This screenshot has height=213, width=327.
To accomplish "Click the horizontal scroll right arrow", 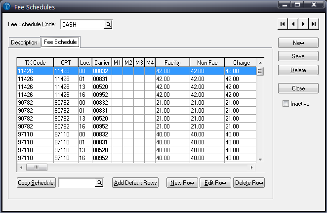I will coord(252,168).
